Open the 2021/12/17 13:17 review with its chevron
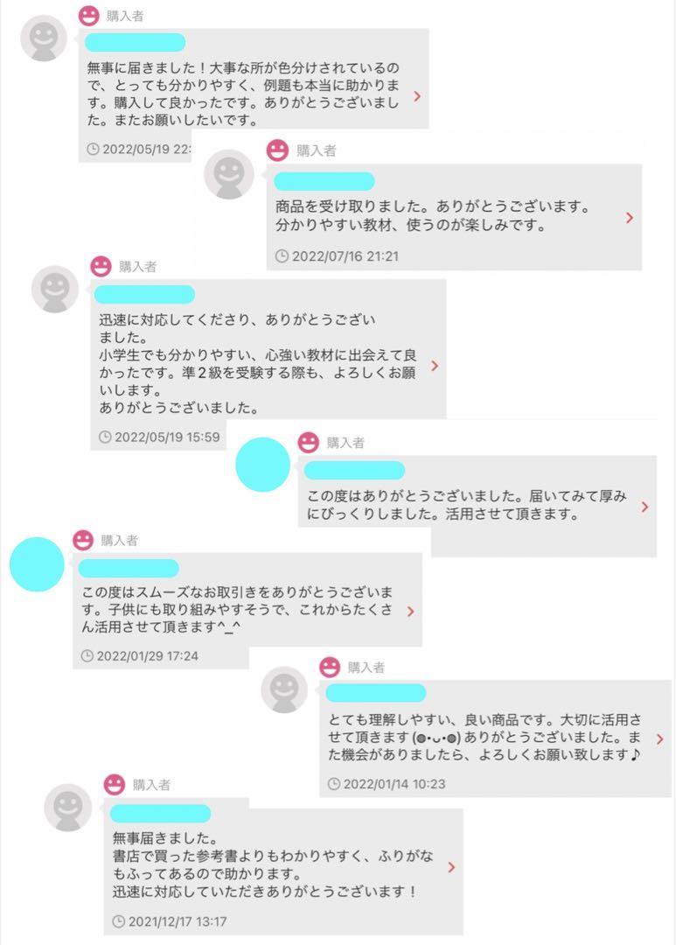Screen dimensions: 676x945 tap(451, 866)
